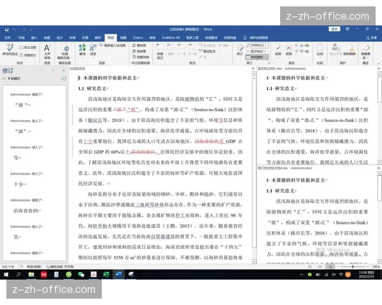Screen dimensions: 382x305
Task: Collapse the ribbon with the chevron
Action: [378, 64]
